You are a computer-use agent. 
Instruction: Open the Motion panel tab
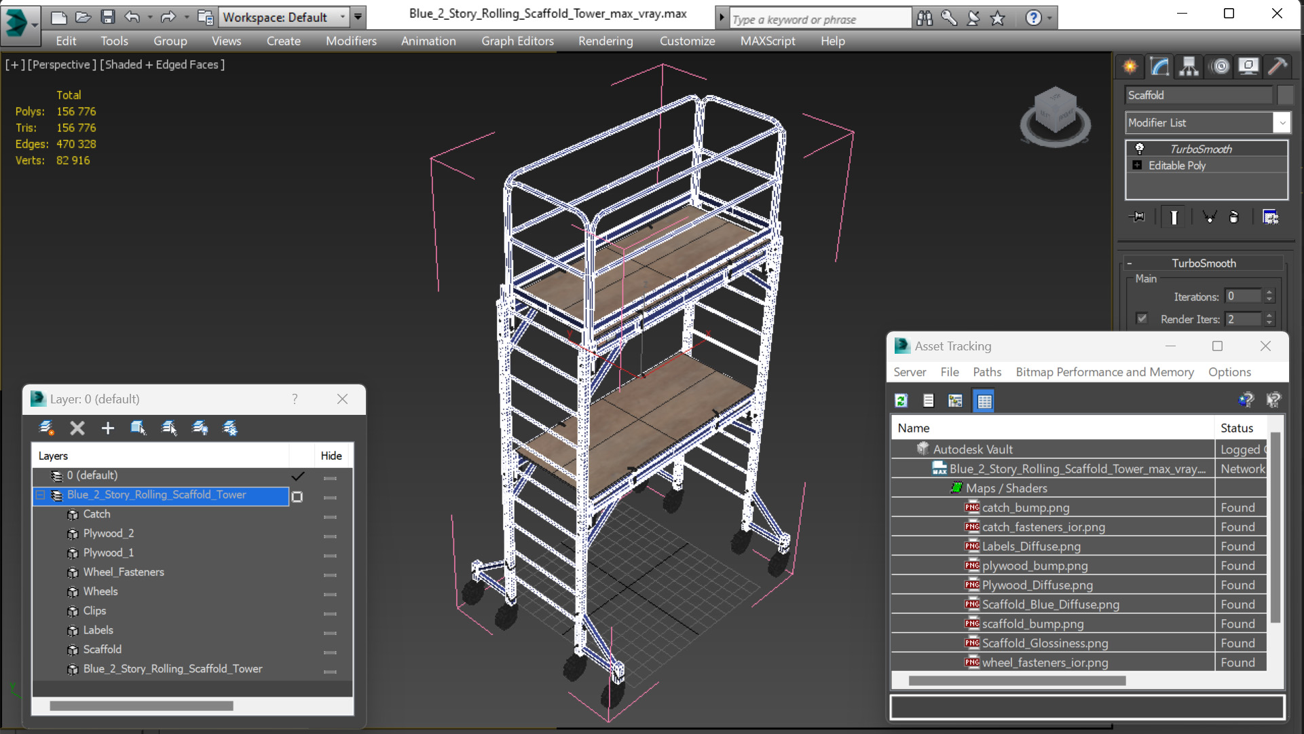[x=1221, y=67]
